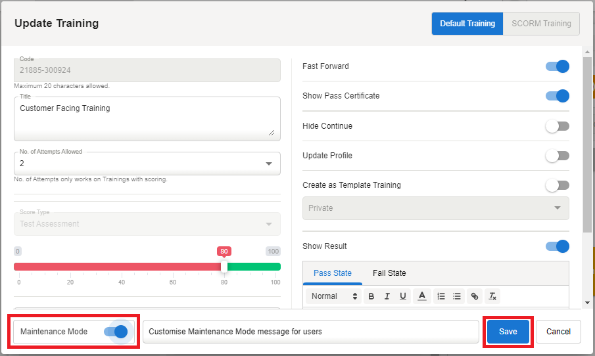Click the Maintenance Mode message field

coord(310,332)
